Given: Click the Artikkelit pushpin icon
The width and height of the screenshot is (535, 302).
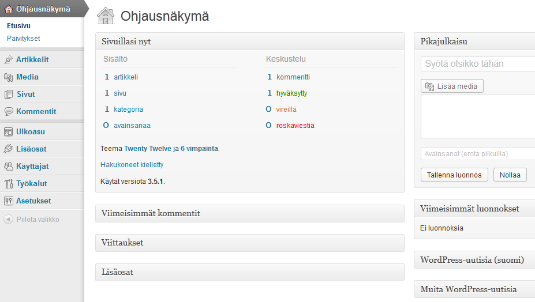Looking at the screenshot, I should click(x=9, y=59).
